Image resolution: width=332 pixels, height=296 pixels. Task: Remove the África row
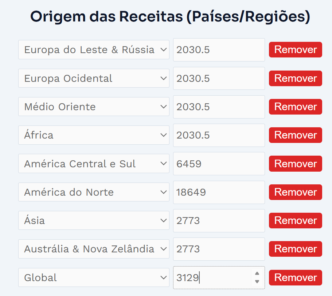pyautogui.click(x=295, y=135)
